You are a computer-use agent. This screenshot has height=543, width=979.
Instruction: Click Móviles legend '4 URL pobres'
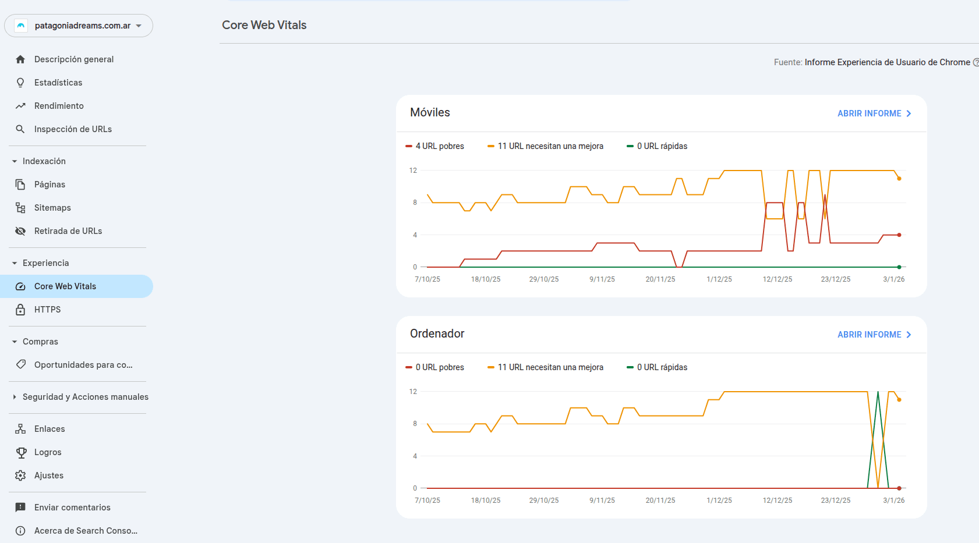tap(434, 146)
